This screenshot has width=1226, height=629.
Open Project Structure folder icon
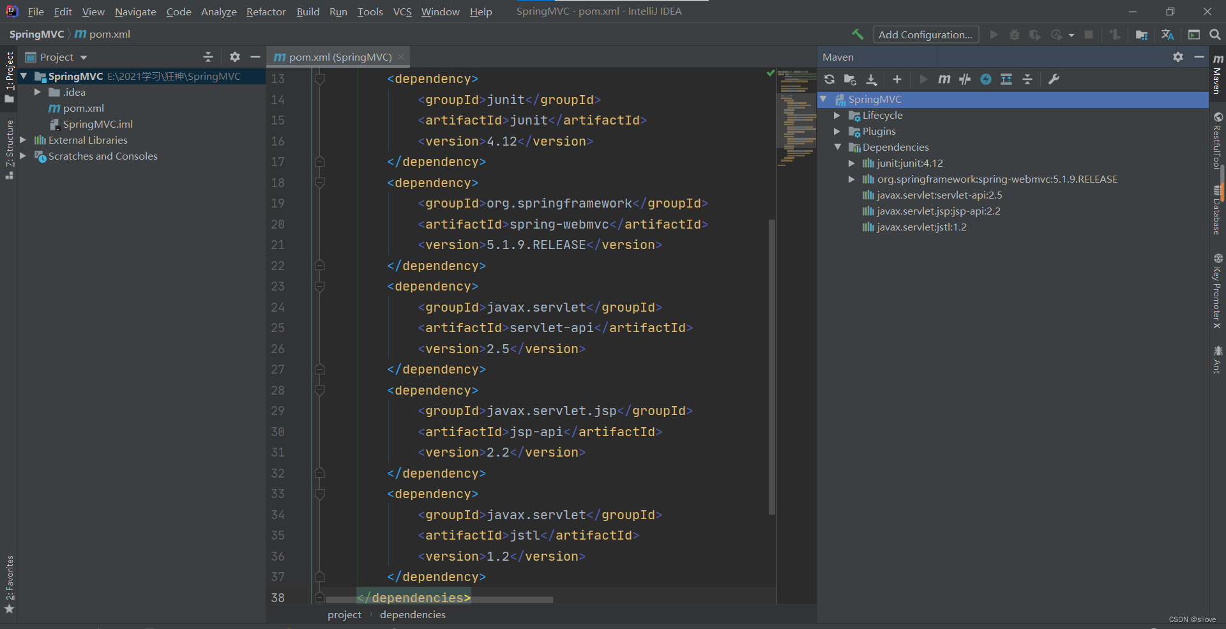[x=1142, y=34]
